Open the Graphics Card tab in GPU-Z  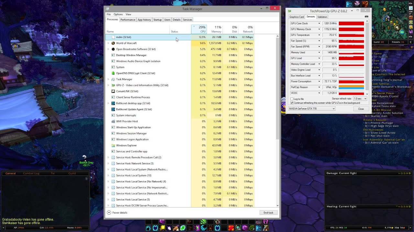(x=297, y=17)
